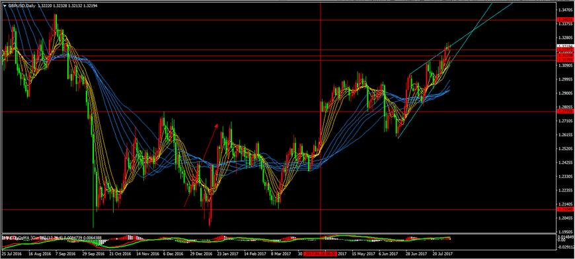Click the lowest red horizontal line price tag
Viewport: 575px width, 259px height.
tap(566, 209)
